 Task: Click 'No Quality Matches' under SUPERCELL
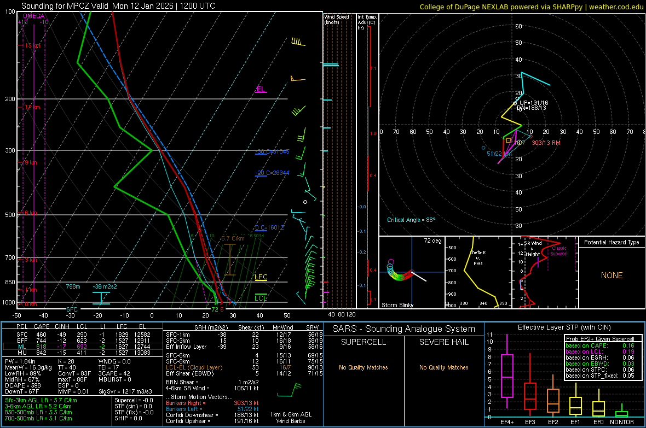[364, 367]
